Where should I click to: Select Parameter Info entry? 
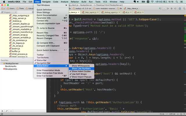(51, 18)
